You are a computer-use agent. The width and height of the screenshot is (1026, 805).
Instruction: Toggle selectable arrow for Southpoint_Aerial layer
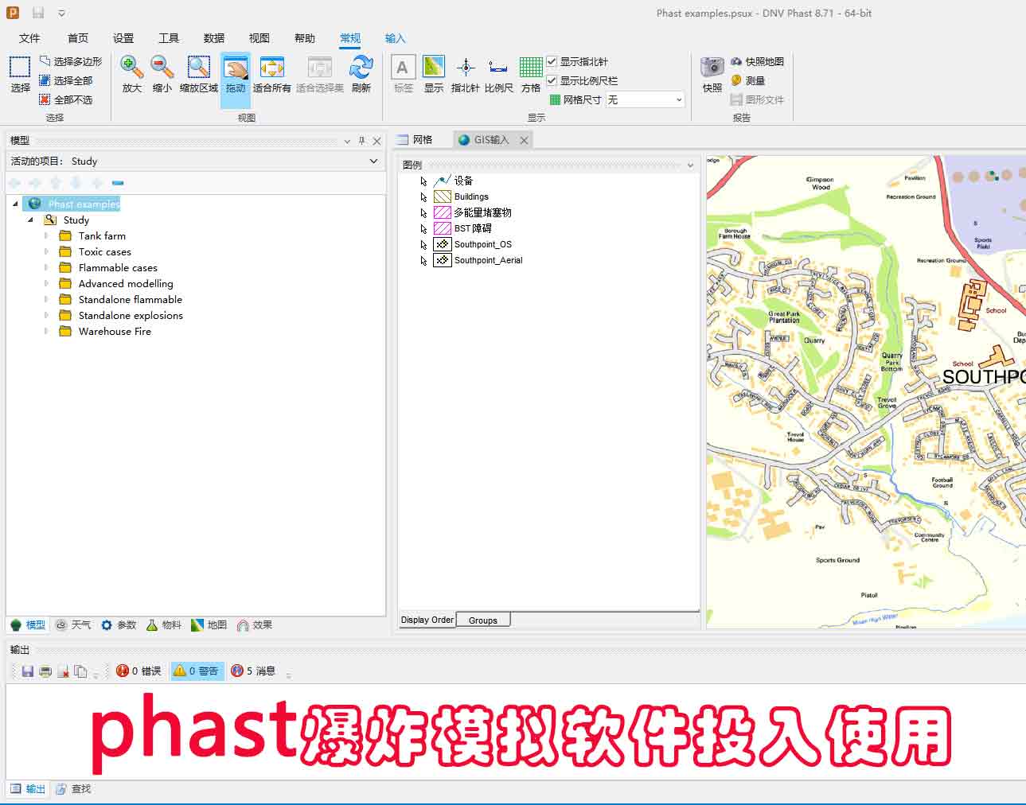423,261
